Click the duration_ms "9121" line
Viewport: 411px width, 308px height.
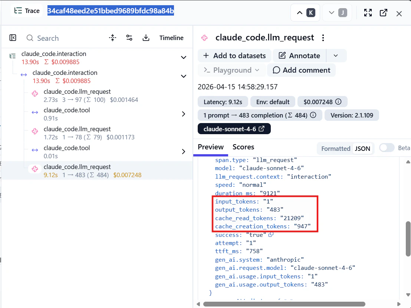pyautogui.click(x=247, y=193)
